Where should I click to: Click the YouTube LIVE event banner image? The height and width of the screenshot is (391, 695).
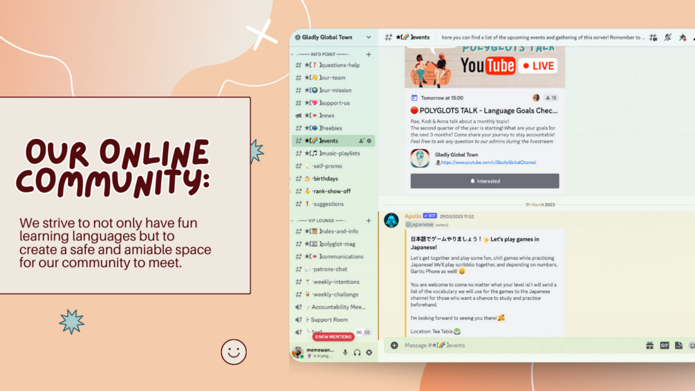[x=485, y=66]
